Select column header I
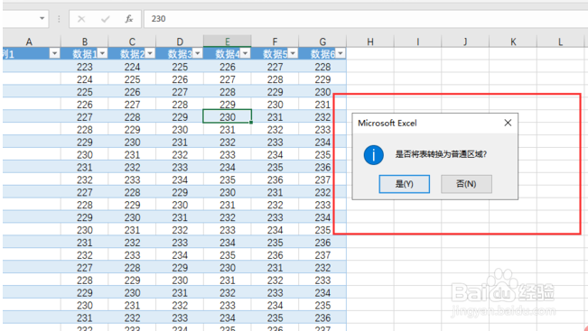Image resolution: width=588 pixels, height=331 pixels. coord(418,41)
